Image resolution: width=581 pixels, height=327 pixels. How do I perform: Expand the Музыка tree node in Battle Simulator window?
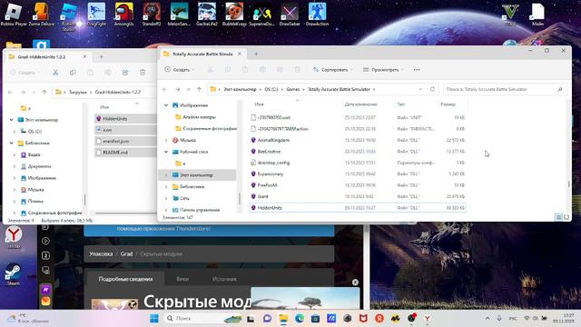tap(166, 140)
